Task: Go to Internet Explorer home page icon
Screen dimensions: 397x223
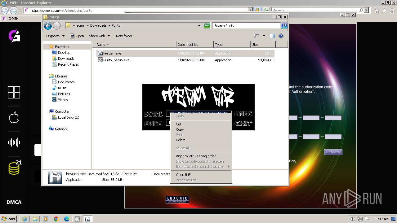Action: tap(377, 11)
